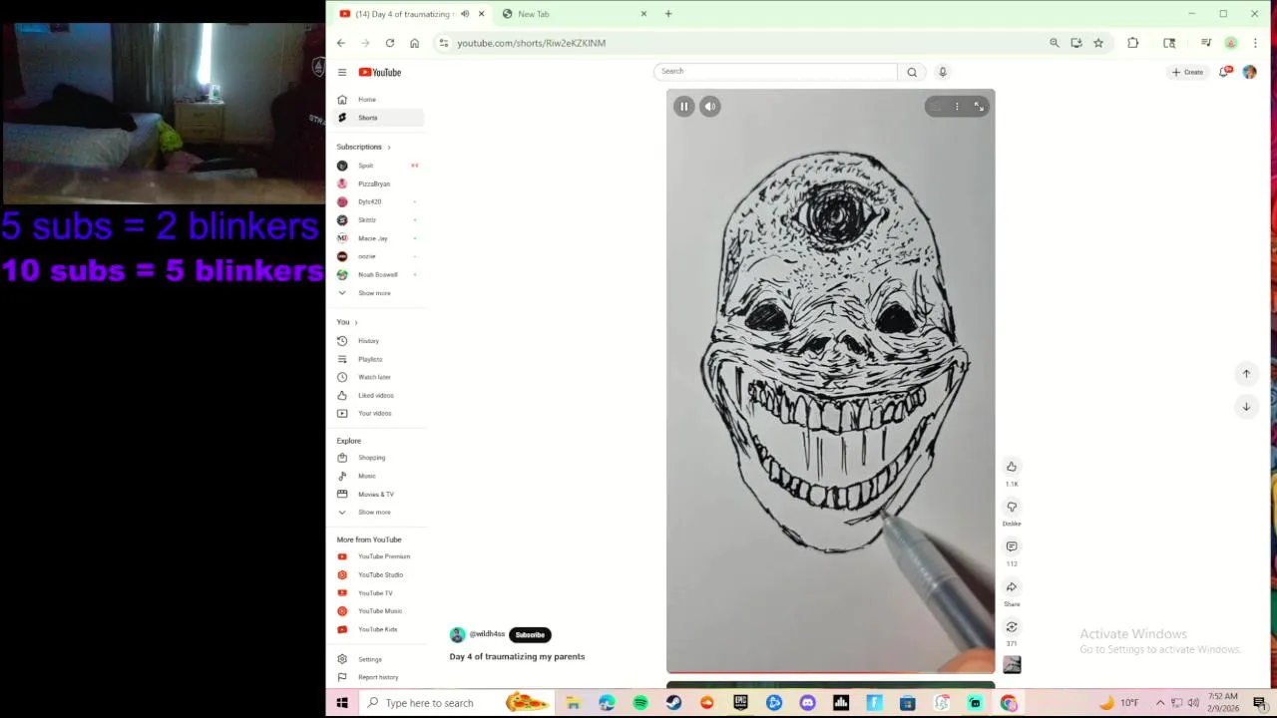Open the YouTube guide hamburger menu
This screenshot has height=718, width=1277.
[341, 72]
